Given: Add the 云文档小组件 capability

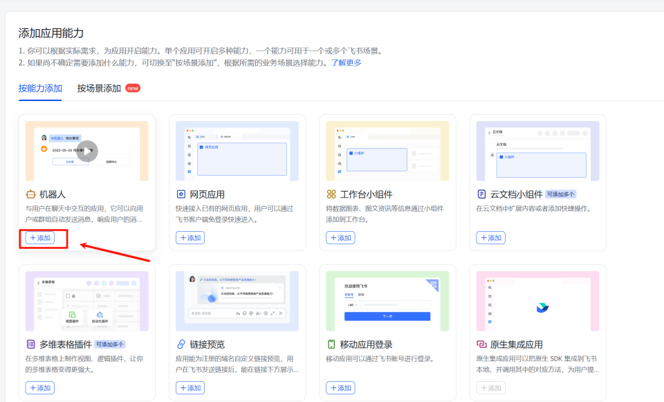Looking at the screenshot, I should pyautogui.click(x=491, y=237).
